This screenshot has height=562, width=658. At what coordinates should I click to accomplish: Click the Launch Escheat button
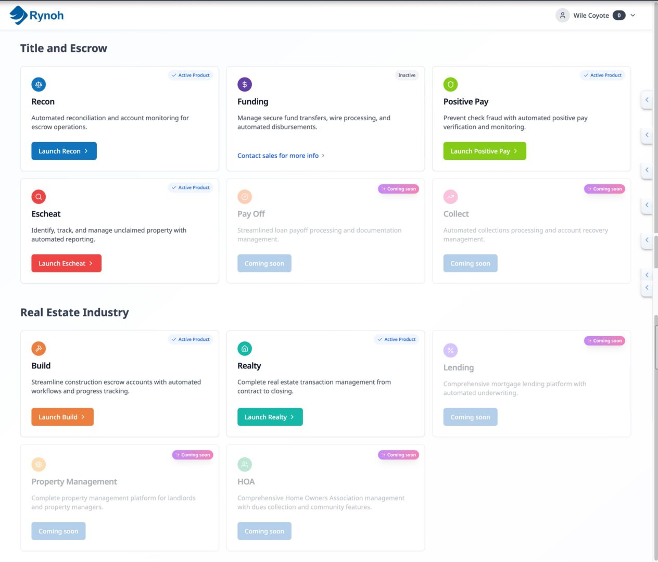click(x=66, y=263)
